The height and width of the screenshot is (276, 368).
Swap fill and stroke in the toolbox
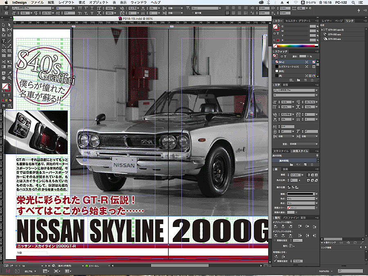point(10,84)
